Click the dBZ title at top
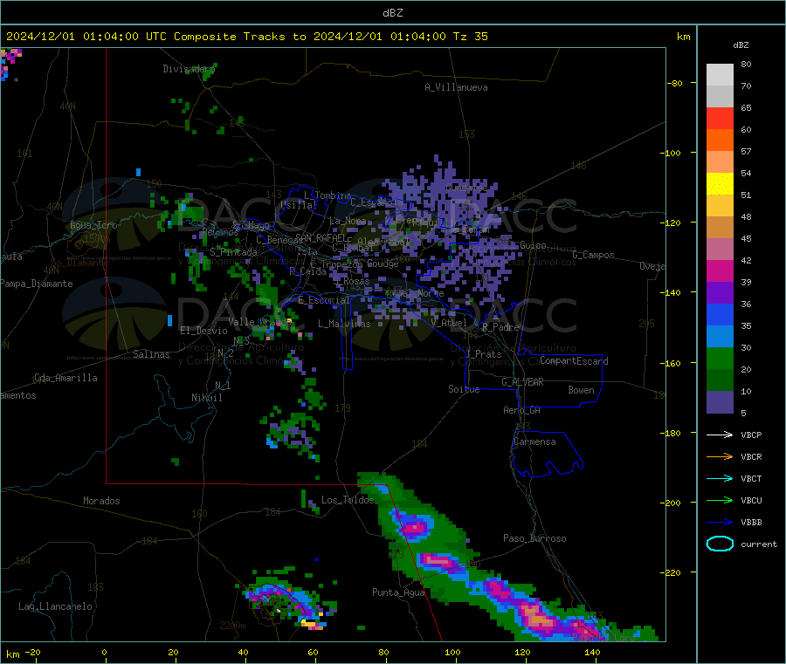Image resolution: width=786 pixels, height=664 pixels. tap(392, 13)
